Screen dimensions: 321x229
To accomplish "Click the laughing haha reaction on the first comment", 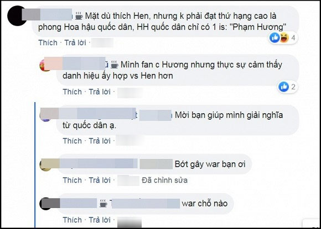I will (x=284, y=38).
